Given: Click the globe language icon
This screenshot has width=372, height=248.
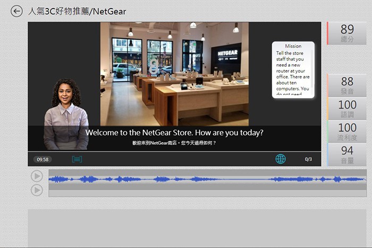Looking at the screenshot, I should tap(280, 159).
